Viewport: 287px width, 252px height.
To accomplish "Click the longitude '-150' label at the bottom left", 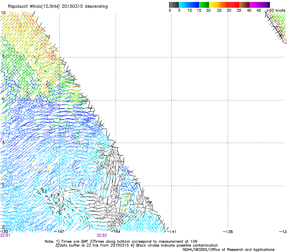I will 4,232.
